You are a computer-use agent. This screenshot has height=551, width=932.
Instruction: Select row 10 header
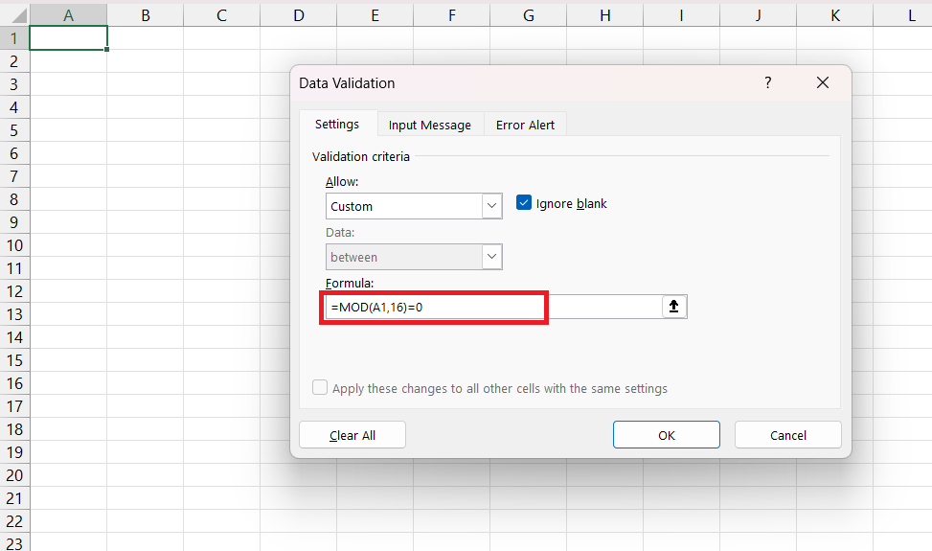14,245
